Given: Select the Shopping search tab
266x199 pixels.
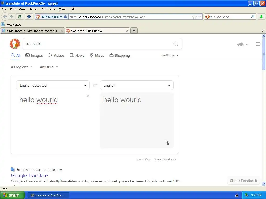Looking at the screenshot, I should (x=119, y=55).
